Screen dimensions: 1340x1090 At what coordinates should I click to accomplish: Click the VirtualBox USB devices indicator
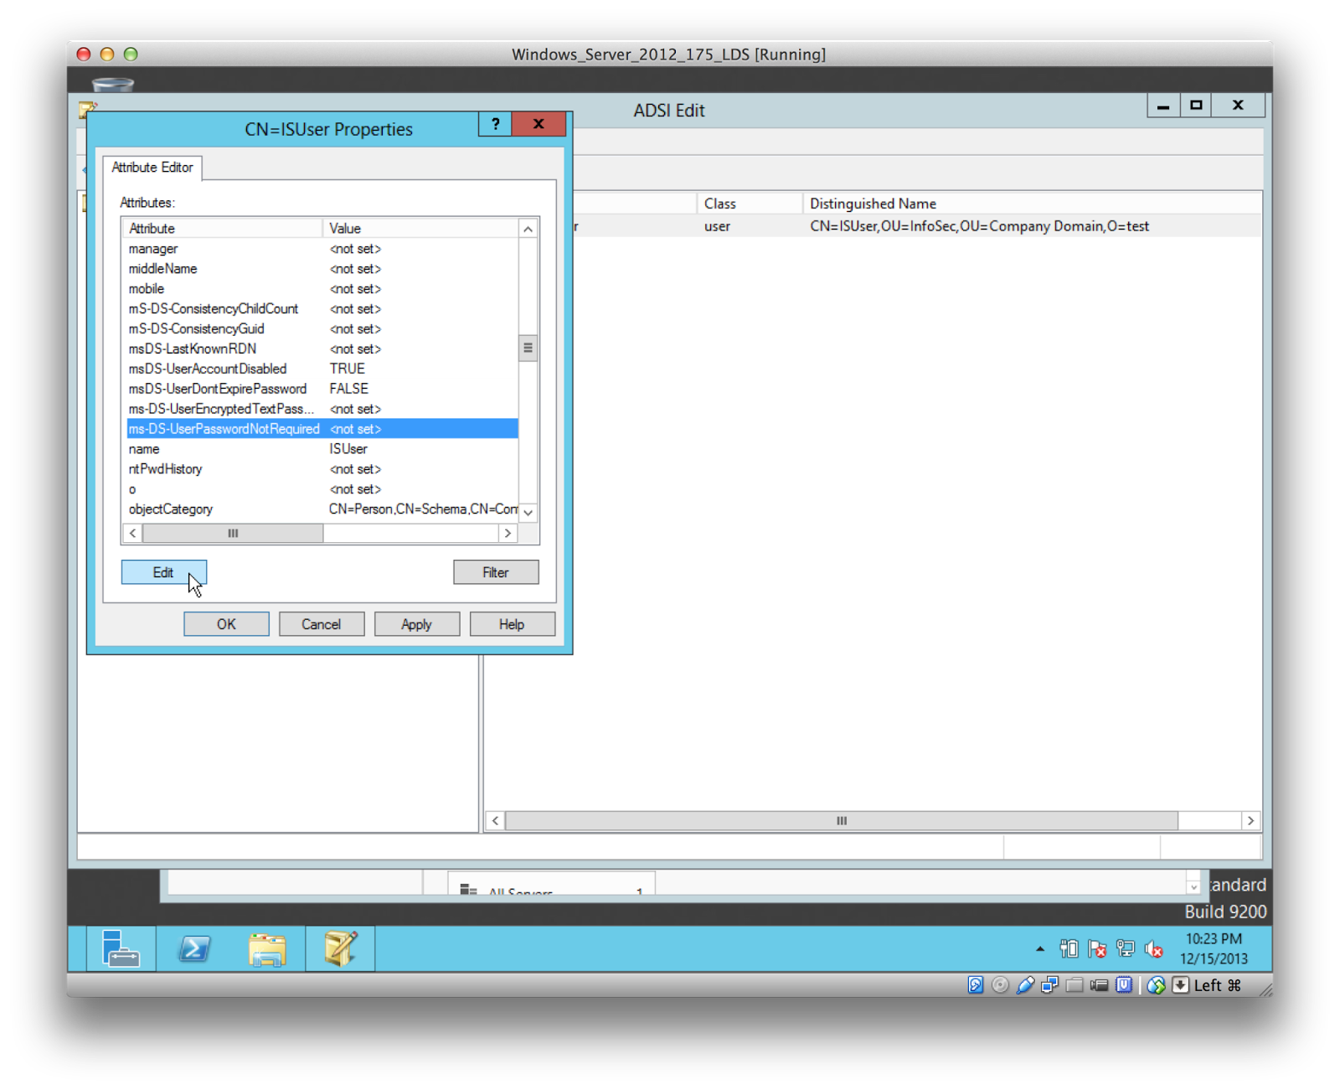[1025, 985]
